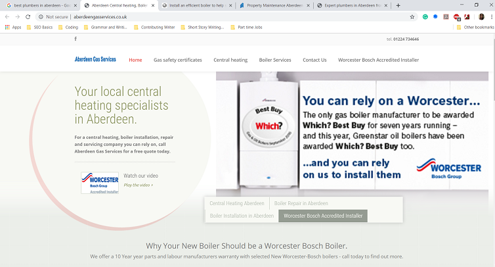Close the 'Expert plumbers in Aberdeen' tab
The height and width of the screenshot is (267, 495).
386,5
